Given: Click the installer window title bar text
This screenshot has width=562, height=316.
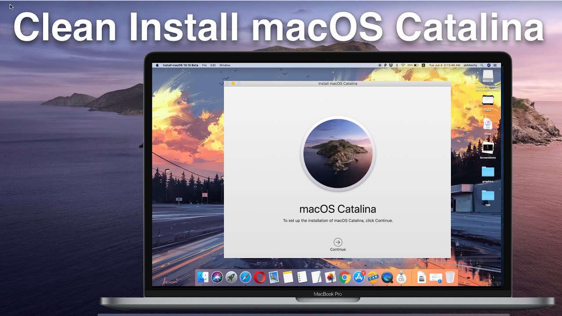Looking at the screenshot, I should [338, 83].
